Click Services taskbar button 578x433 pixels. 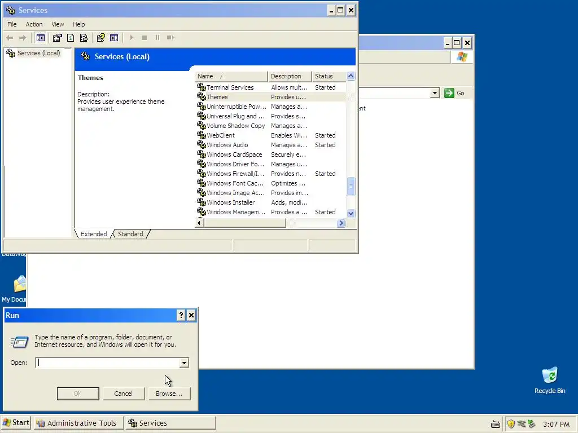click(170, 423)
